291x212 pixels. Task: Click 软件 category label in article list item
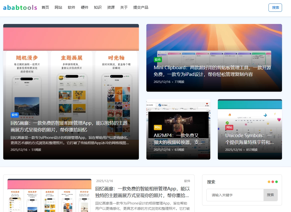(187, 181)
